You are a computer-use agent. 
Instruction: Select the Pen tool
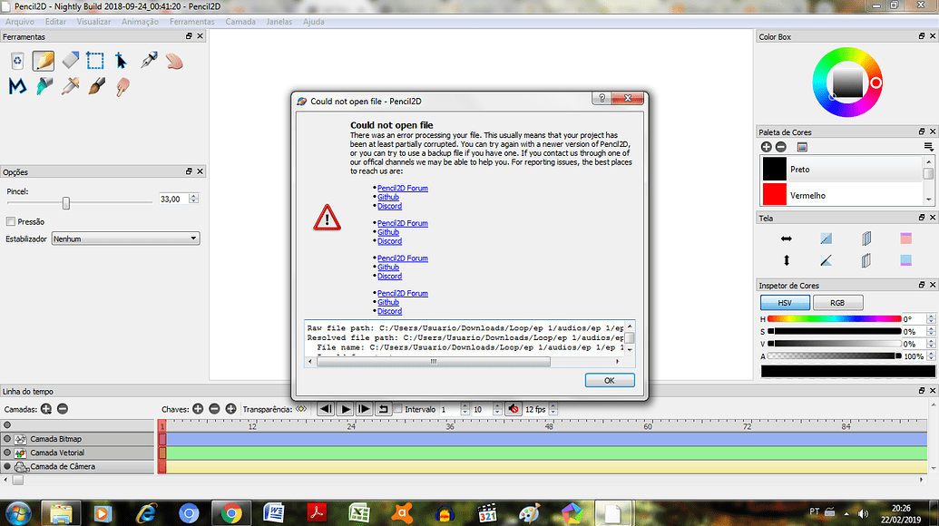149,61
